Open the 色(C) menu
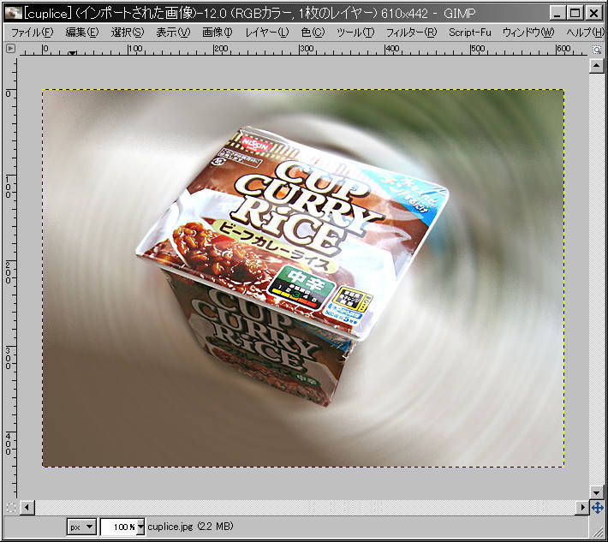The width and height of the screenshot is (608, 542). [x=313, y=33]
